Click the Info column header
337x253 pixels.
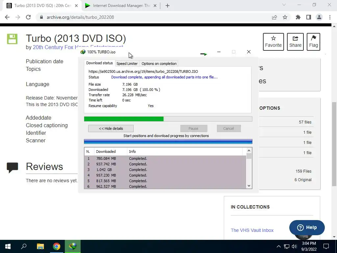[x=185, y=152]
